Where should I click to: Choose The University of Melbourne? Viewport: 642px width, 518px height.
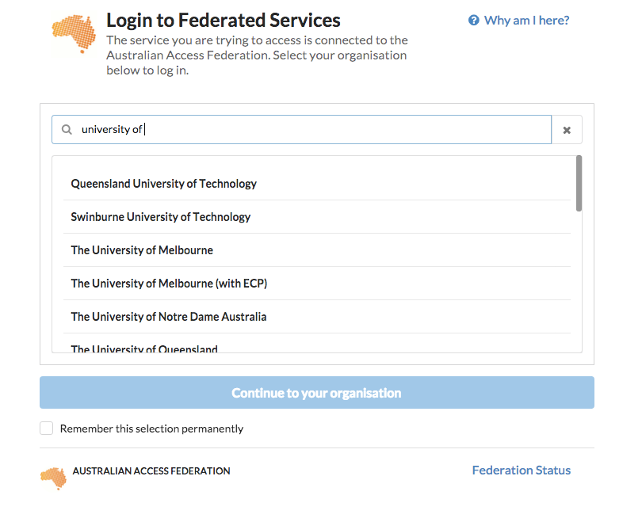(x=317, y=250)
